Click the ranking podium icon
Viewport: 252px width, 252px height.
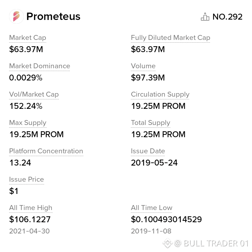205,16
